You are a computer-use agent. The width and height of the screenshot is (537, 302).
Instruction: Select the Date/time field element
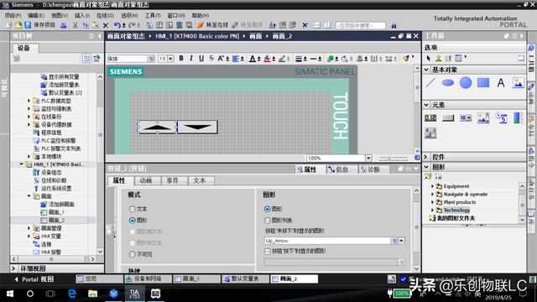point(501,117)
